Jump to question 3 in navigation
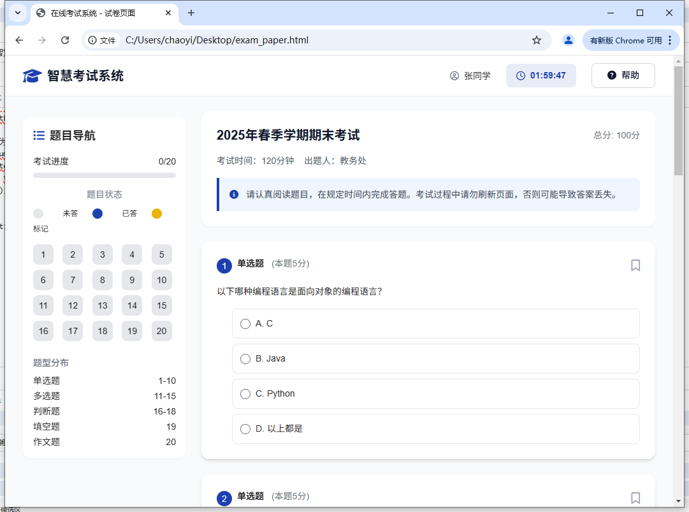Screen dimensions: 689x512 (x=103, y=254)
